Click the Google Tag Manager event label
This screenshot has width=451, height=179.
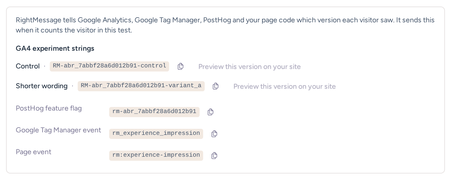click(x=58, y=130)
